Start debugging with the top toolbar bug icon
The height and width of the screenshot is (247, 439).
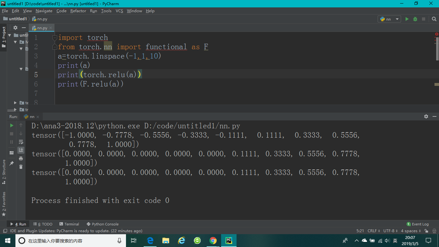click(x=415, y=19)
